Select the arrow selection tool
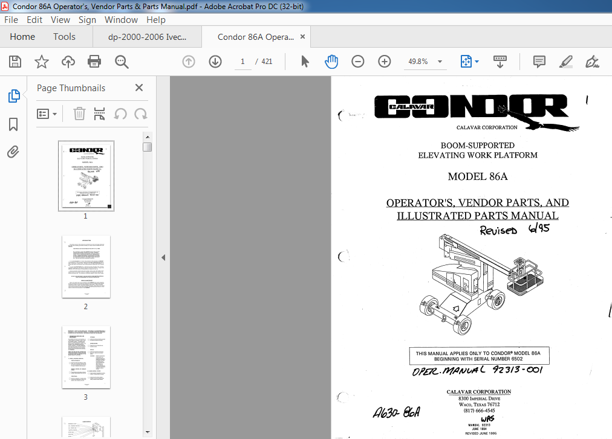 point(305,62)
